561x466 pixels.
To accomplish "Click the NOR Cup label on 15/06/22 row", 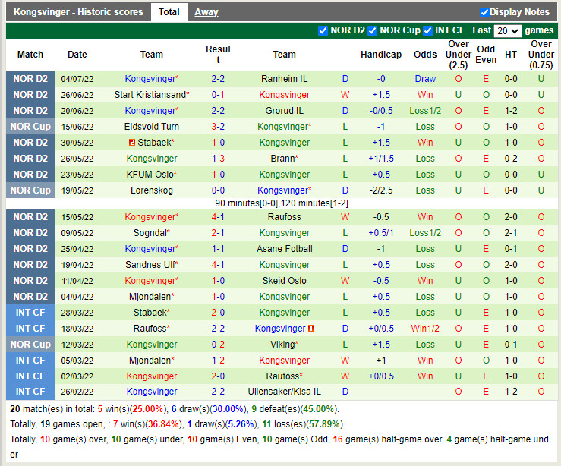I will pos(30,127).
